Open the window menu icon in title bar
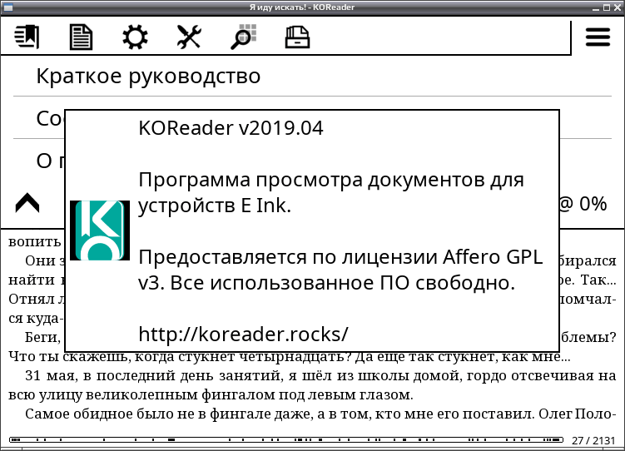Image resolution: width=625 pixels, height=451 pixels. click(7, 7)
